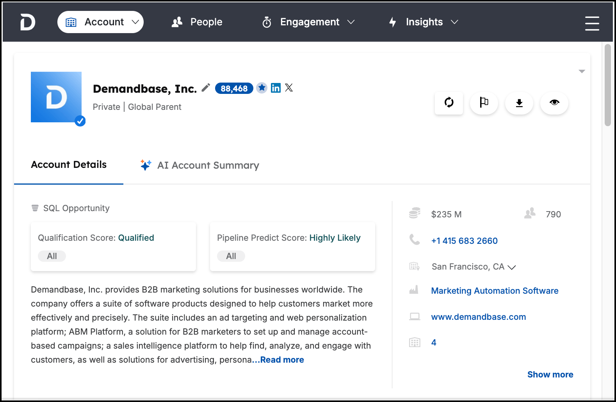Click the Private | Global Parent label
The height and width of the screenshot is (402, 616).
[x=137, y=107]
